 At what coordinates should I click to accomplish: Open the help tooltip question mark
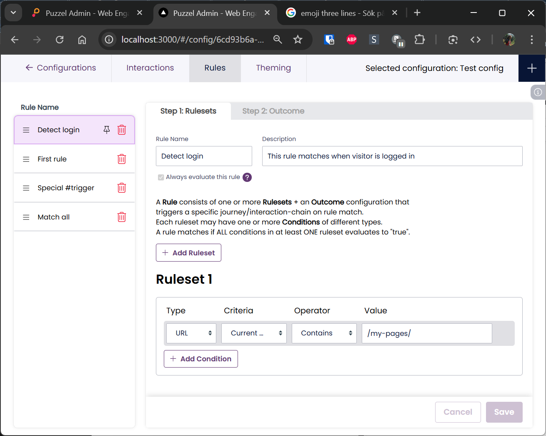pyautogui.click(x=247, y=177)
